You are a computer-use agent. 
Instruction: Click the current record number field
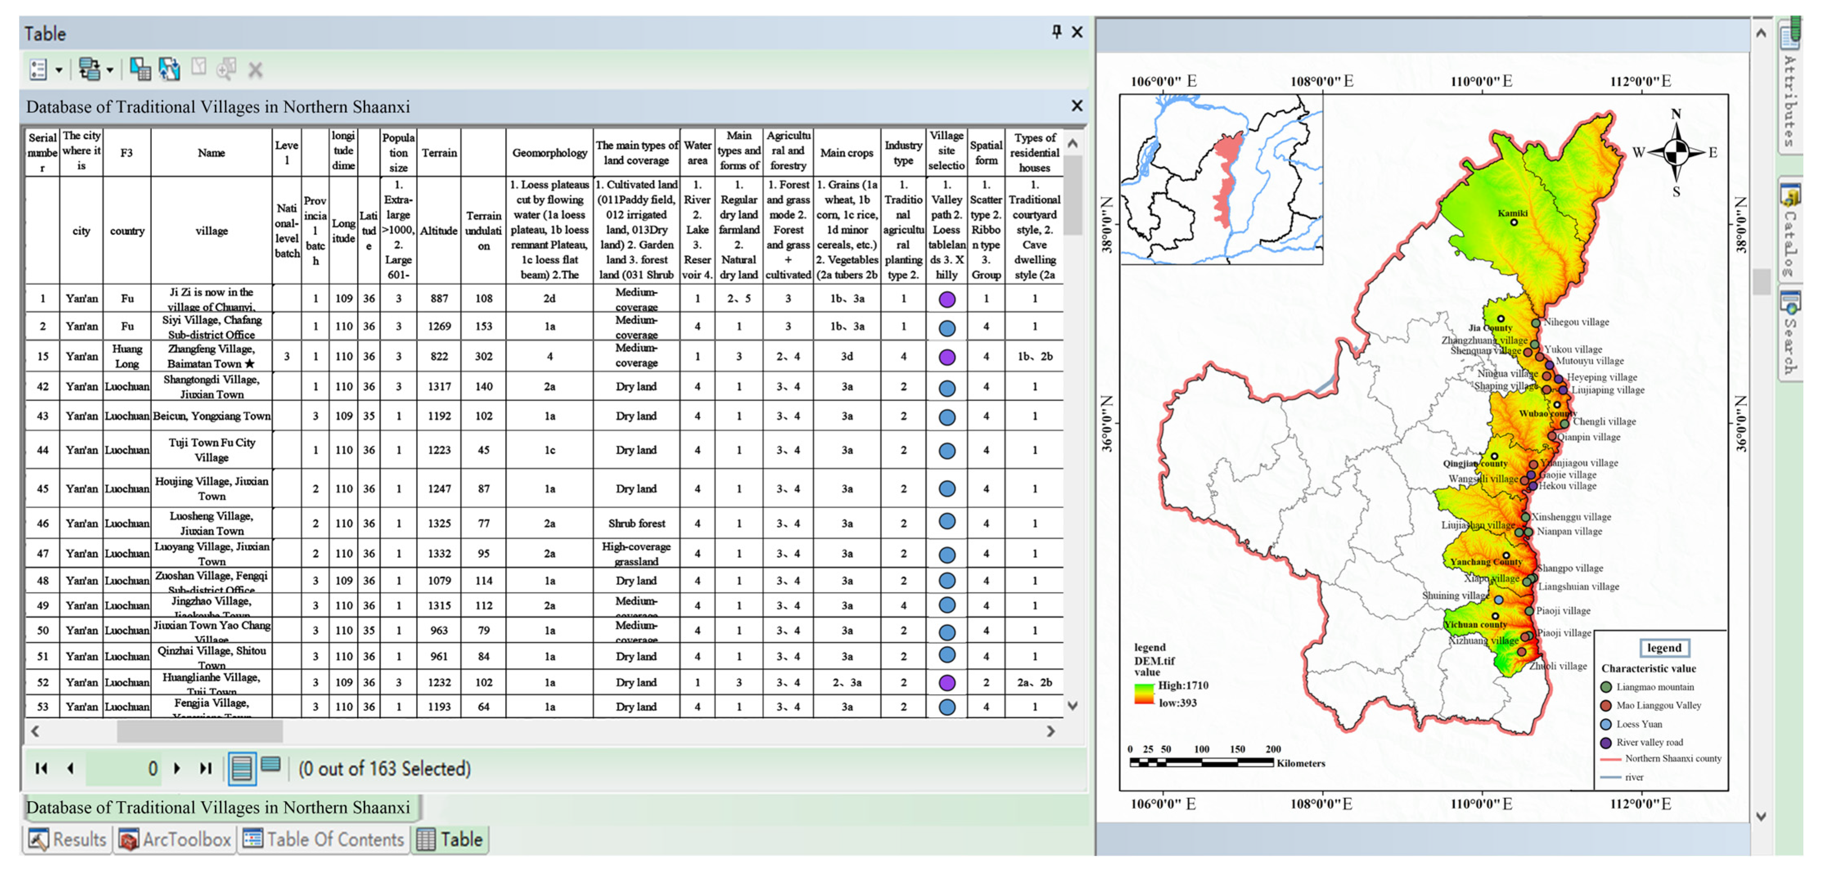[x=124, y=768]
